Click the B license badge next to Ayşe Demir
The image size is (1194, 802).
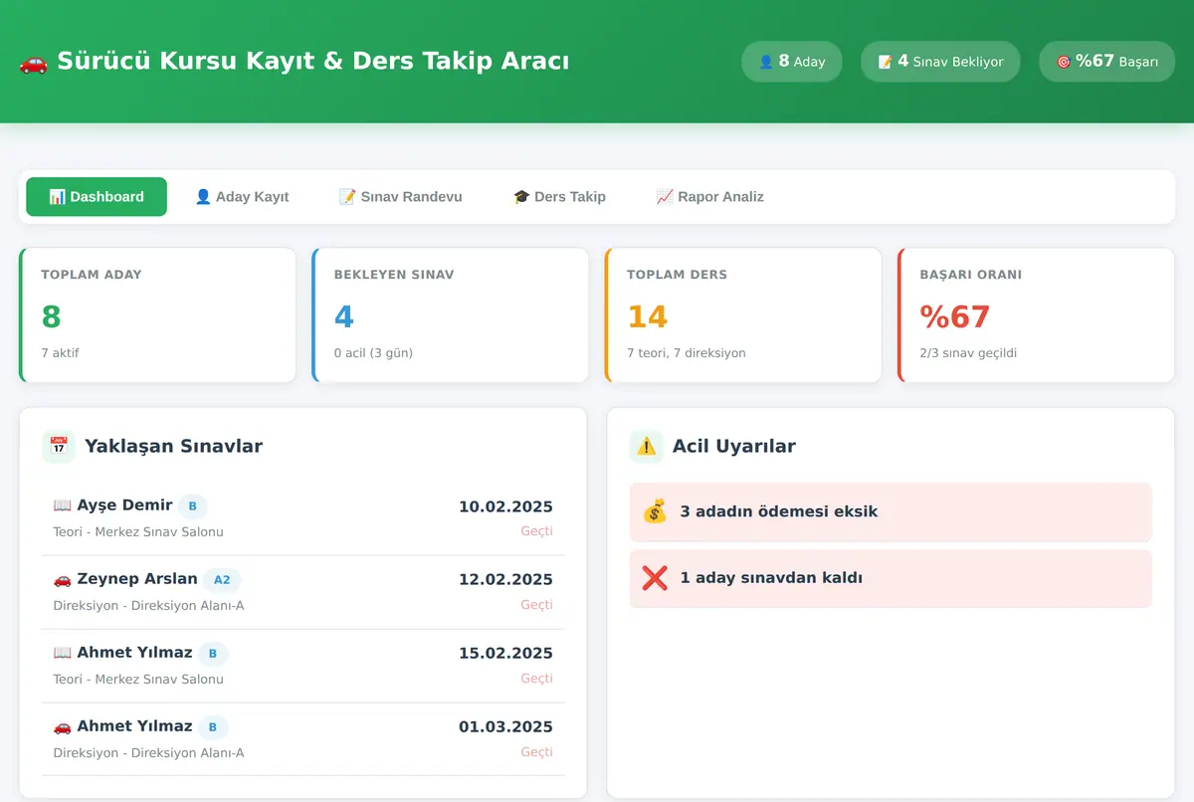tap(193, 506)
